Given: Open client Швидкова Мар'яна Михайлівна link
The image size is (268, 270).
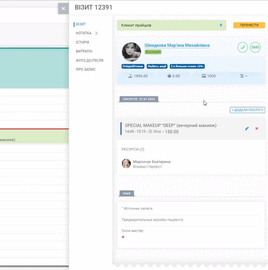Looking at the screenshot, I should click(177, 45).
